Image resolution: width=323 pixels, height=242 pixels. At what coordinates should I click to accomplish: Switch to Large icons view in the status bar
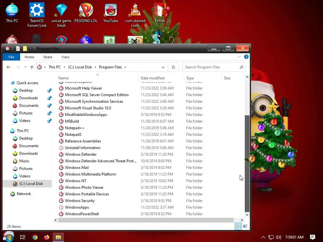(x=245, y=226)
